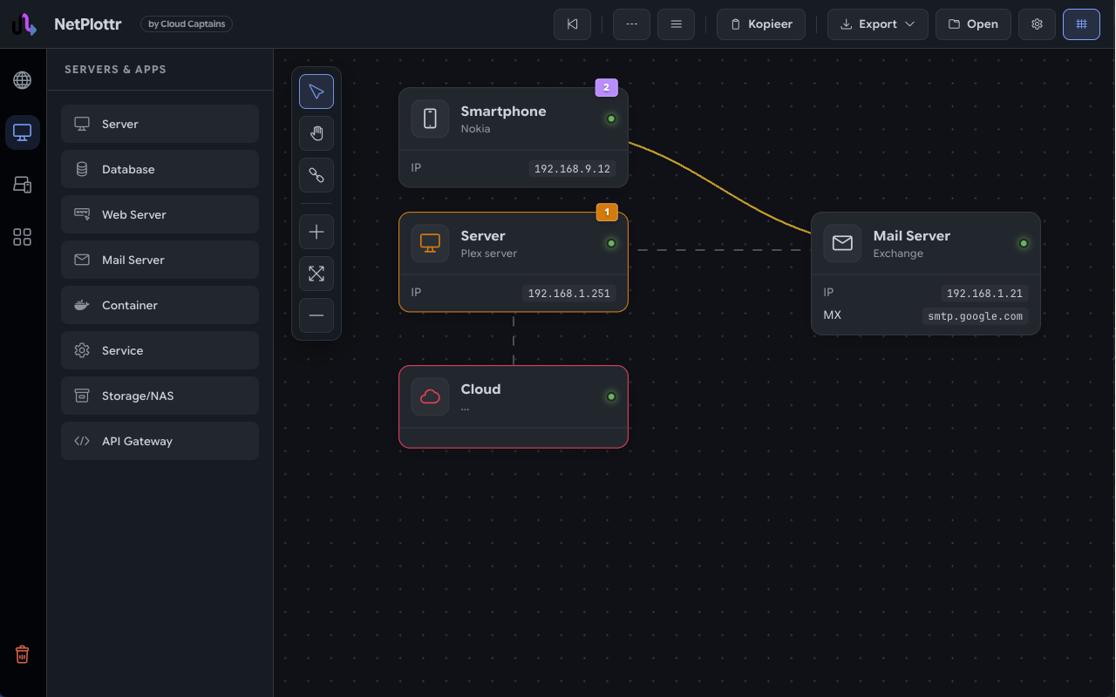
Task: Click Plex server green status dot
Action: click(611, 243)
